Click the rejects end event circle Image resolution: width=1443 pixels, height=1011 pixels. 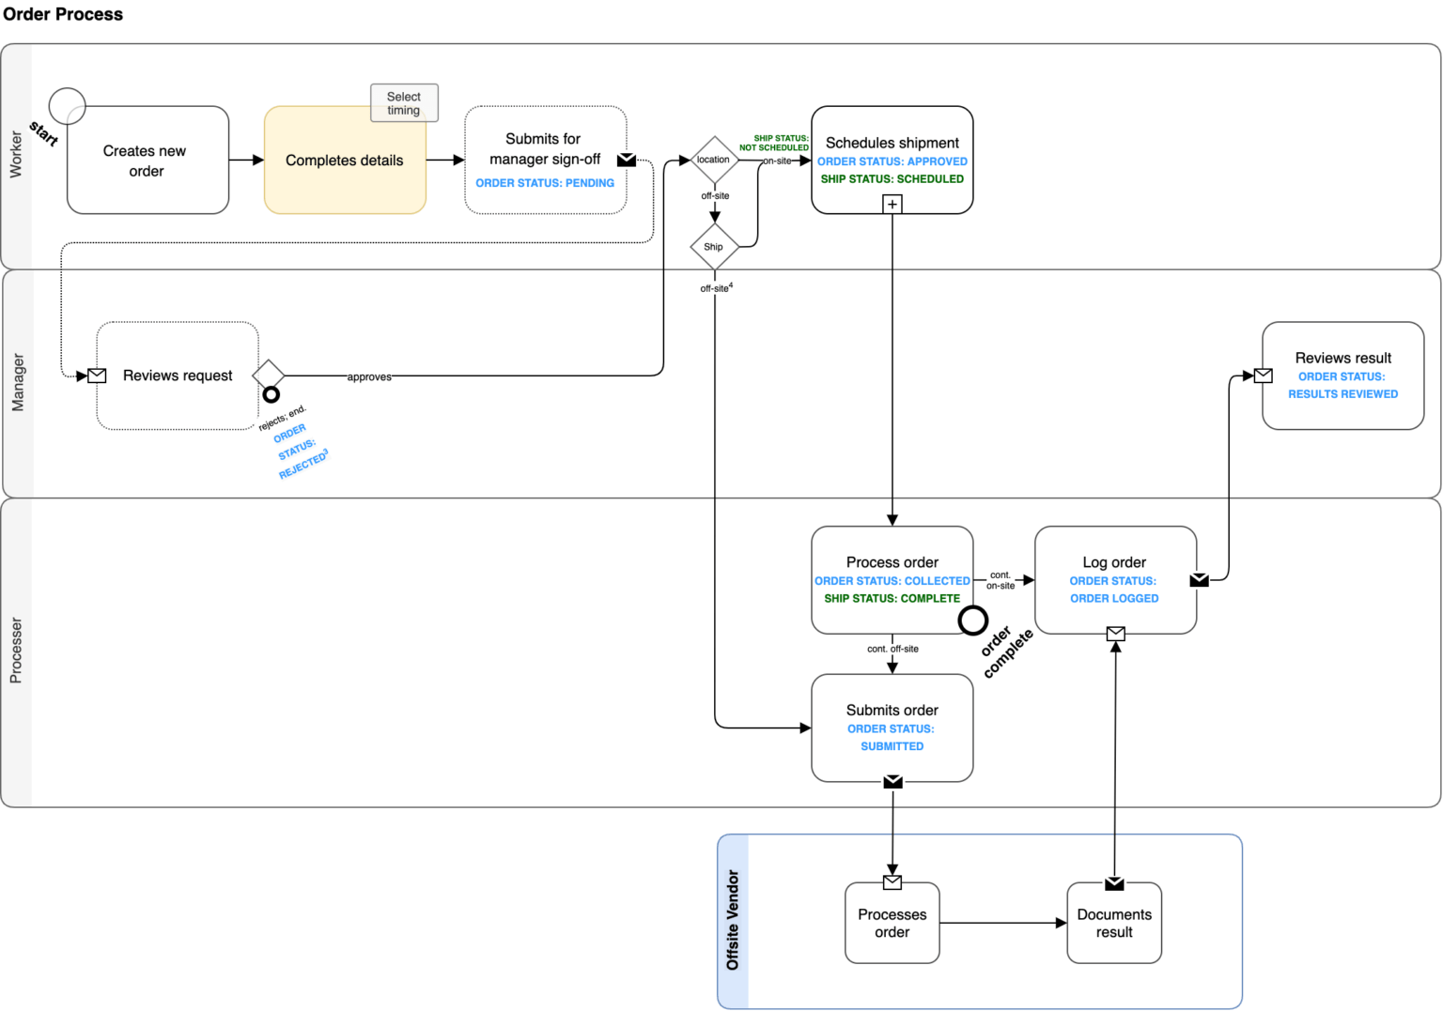click(x=271, y=394)
